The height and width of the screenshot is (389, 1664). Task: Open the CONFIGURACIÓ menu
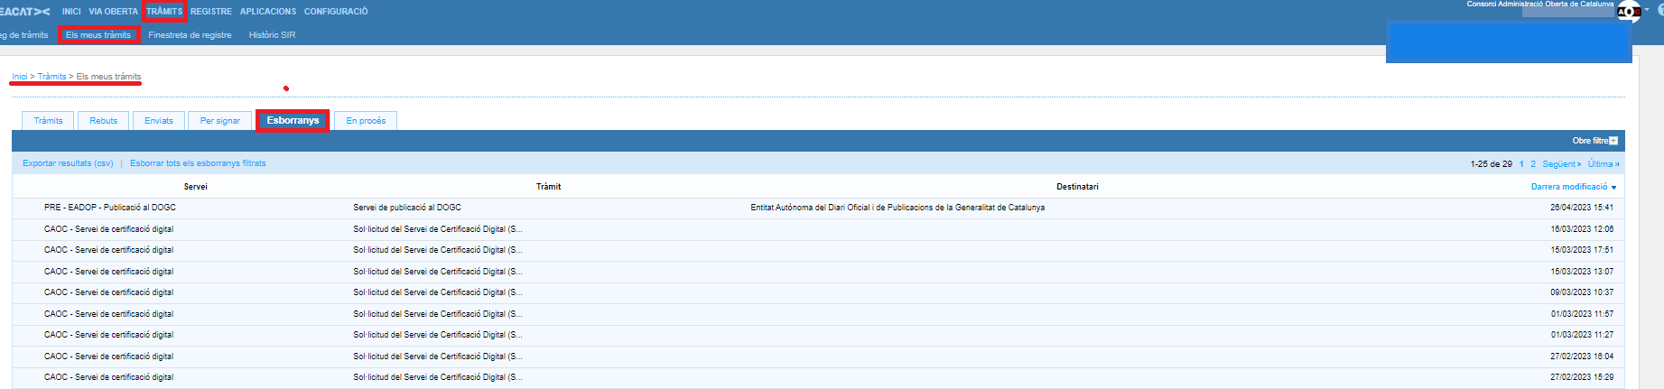[x=336, y=12]
